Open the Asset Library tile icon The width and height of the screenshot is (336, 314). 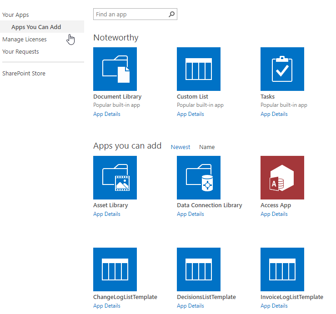click(x=115, y=178)
